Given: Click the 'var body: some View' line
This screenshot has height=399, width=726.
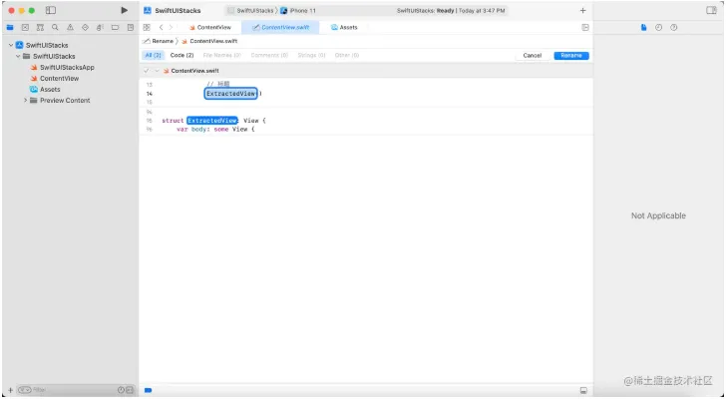Looking at the screenshot, I should pos(215,129).
